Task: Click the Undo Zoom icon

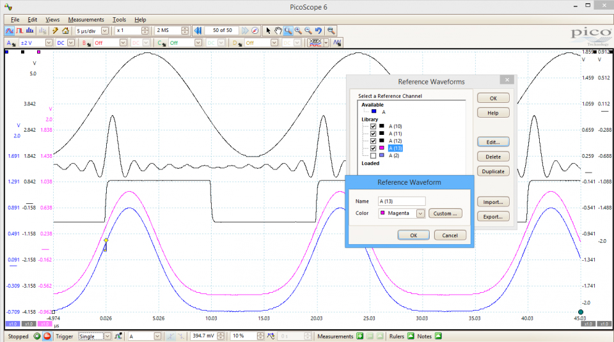Action: click(318, 31)
